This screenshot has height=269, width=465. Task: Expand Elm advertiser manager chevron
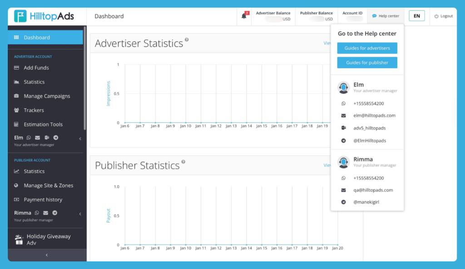pyautogui.click(x=80, y=139)
